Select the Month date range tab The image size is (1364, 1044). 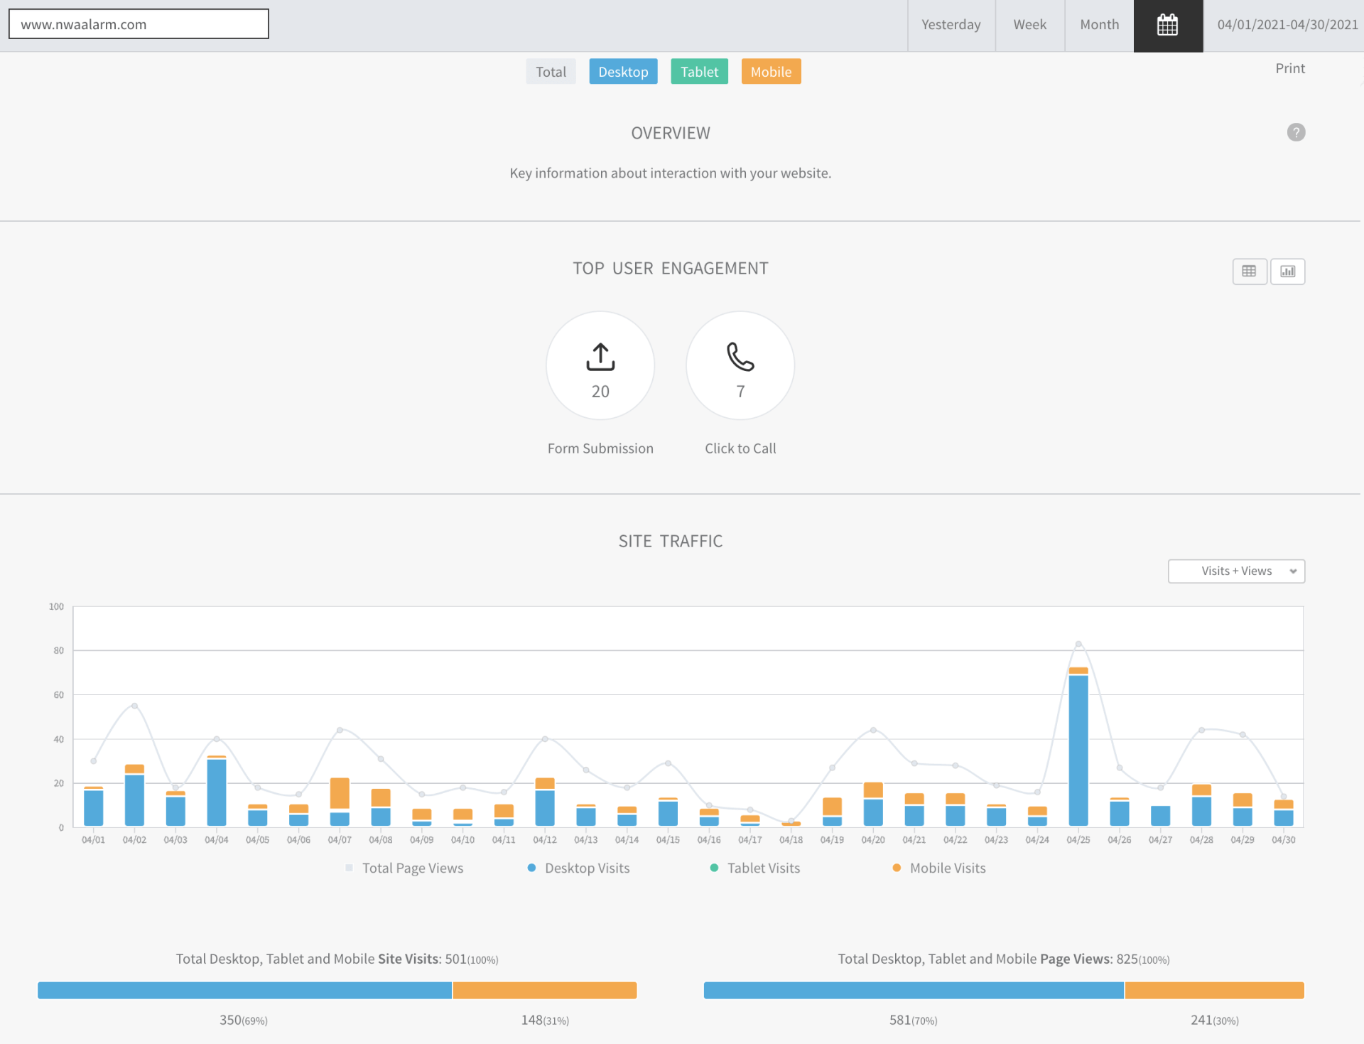[1099, 26]
